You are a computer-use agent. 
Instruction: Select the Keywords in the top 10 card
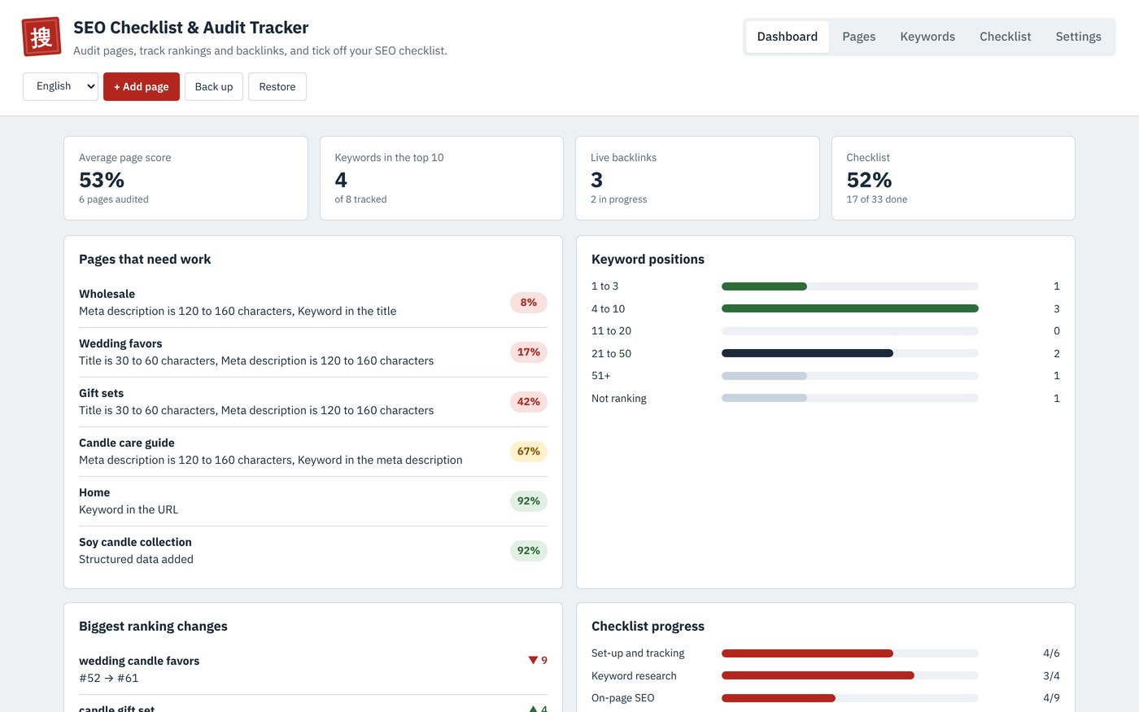(x=442, y=178)
